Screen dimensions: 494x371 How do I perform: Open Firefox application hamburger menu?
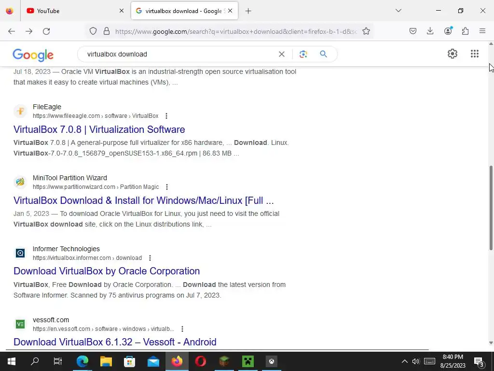482,31
